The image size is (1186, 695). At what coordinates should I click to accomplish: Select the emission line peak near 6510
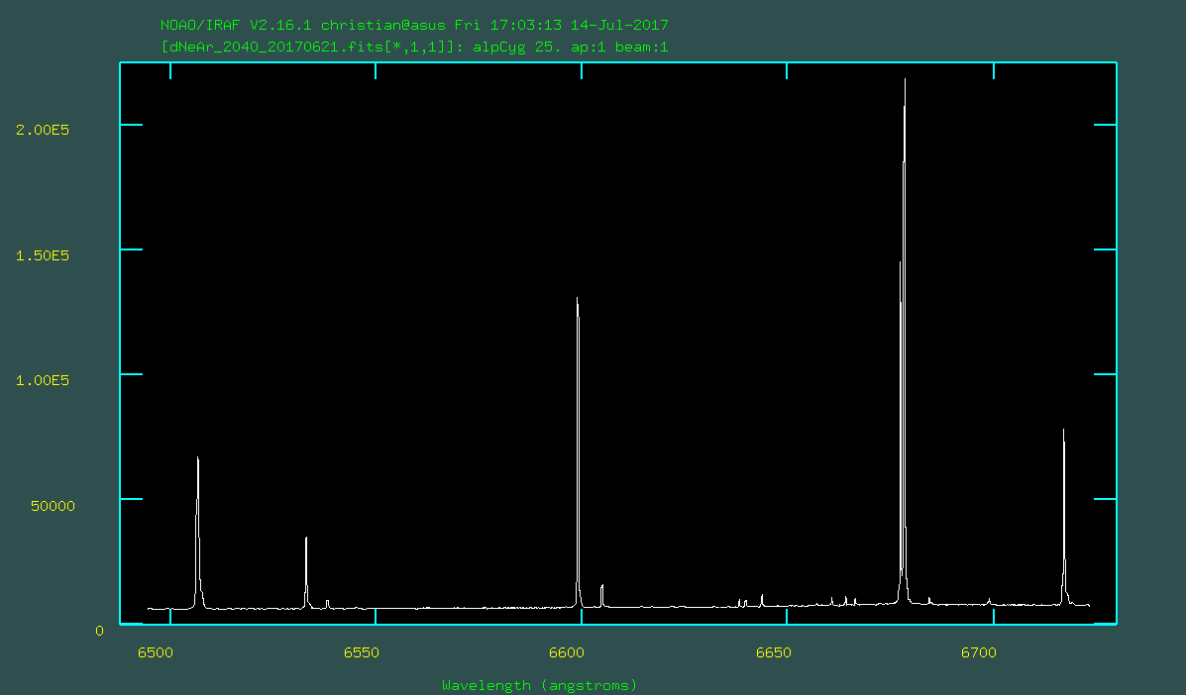198,459
